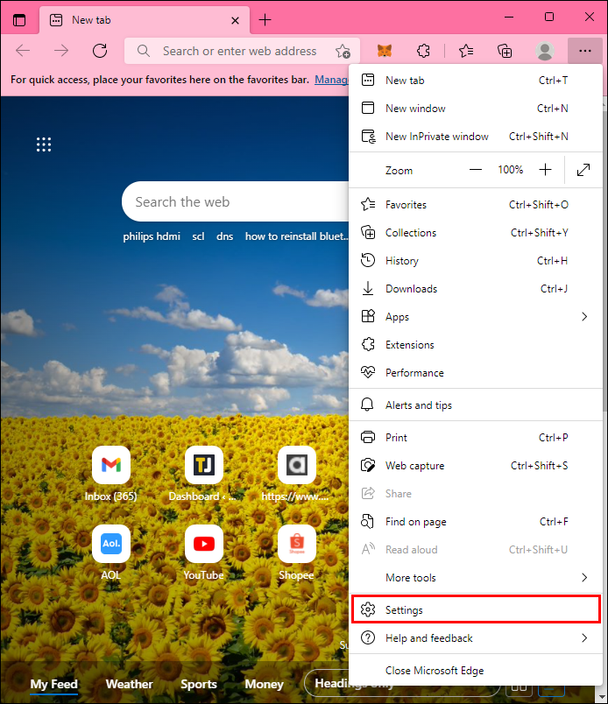The width and height of the screenshot is (608, 704).
Task: Start Web capture from the menu
Action: pyautogui.click(x=476, y=466)
